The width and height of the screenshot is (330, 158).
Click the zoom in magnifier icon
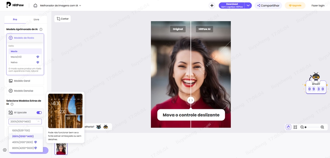tap(322, 127)
